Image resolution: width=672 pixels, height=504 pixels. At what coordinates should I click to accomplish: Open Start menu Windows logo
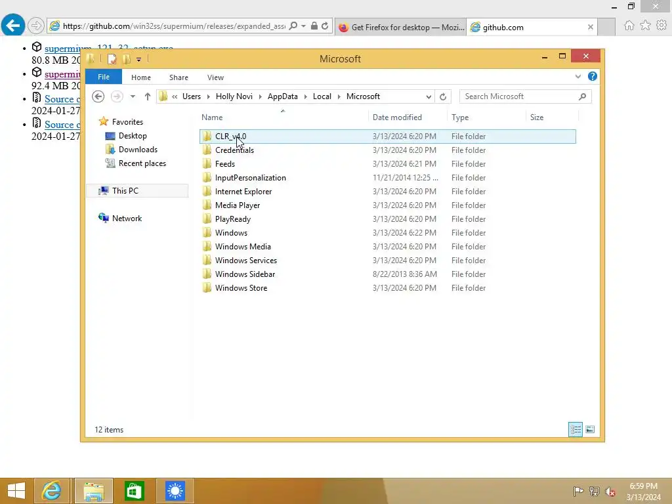[16, 491]
